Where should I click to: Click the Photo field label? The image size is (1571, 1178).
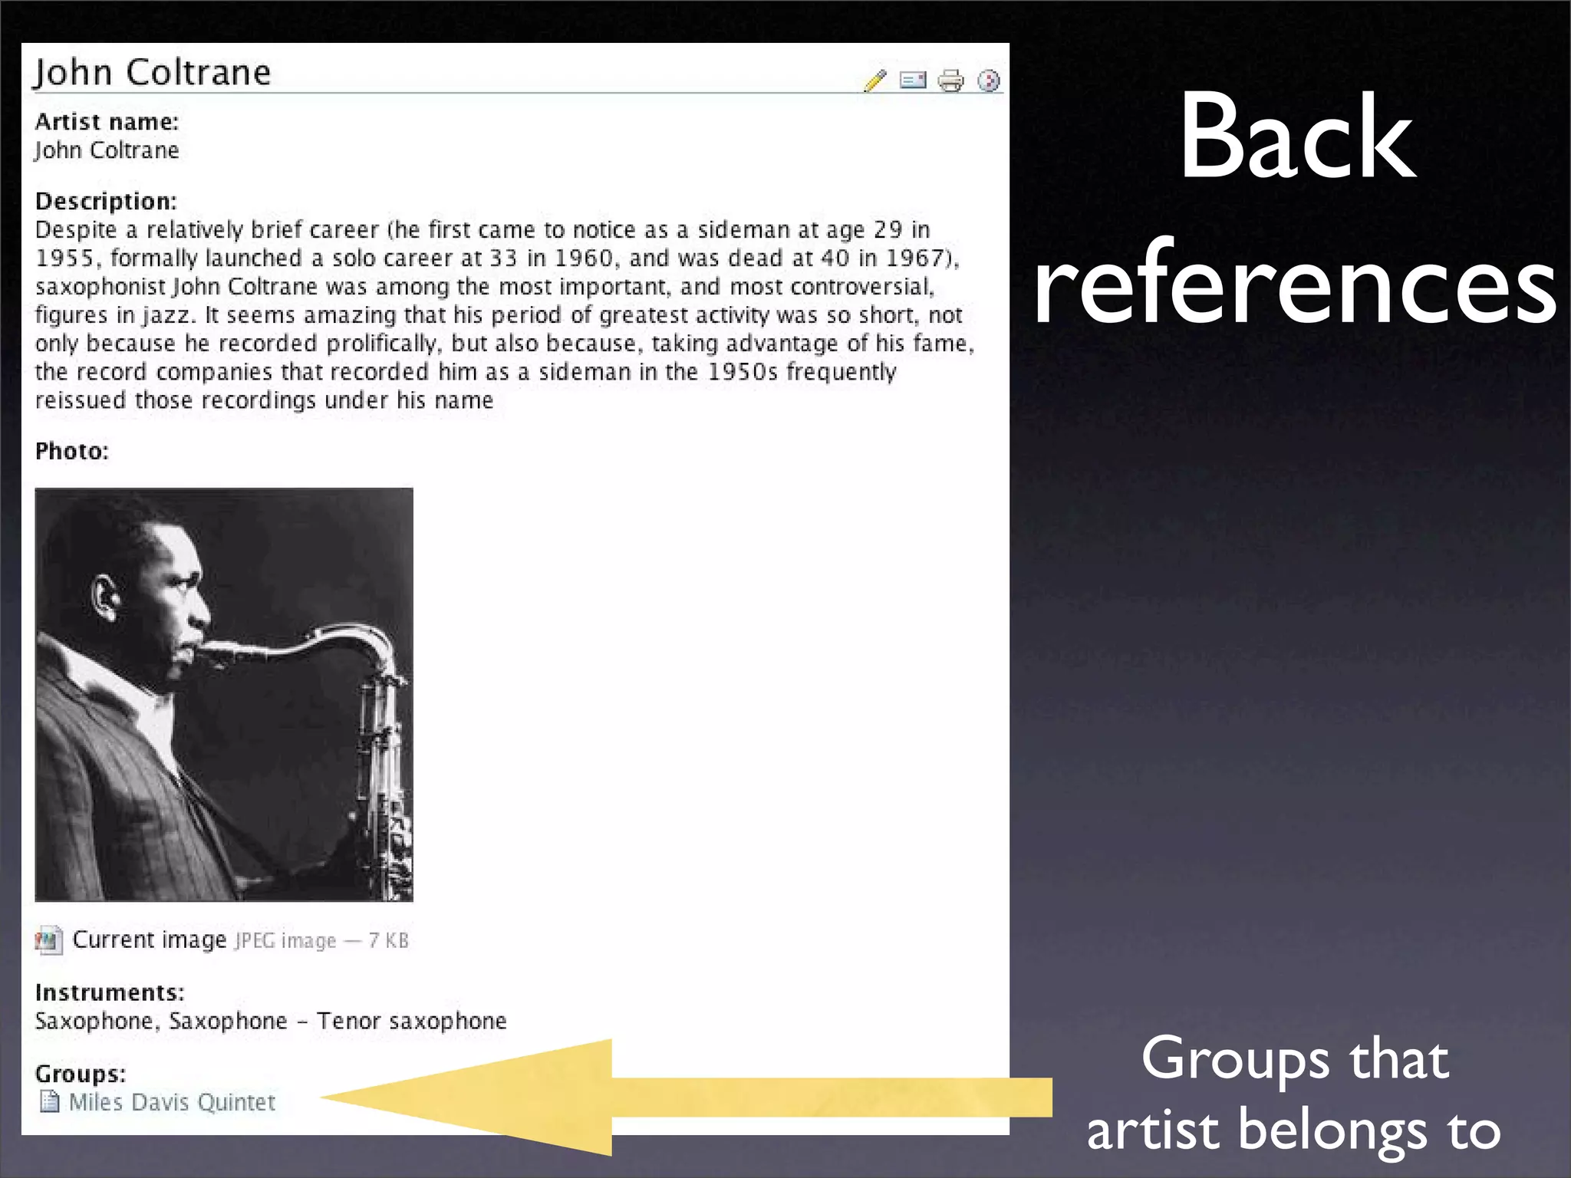[72, 451]
